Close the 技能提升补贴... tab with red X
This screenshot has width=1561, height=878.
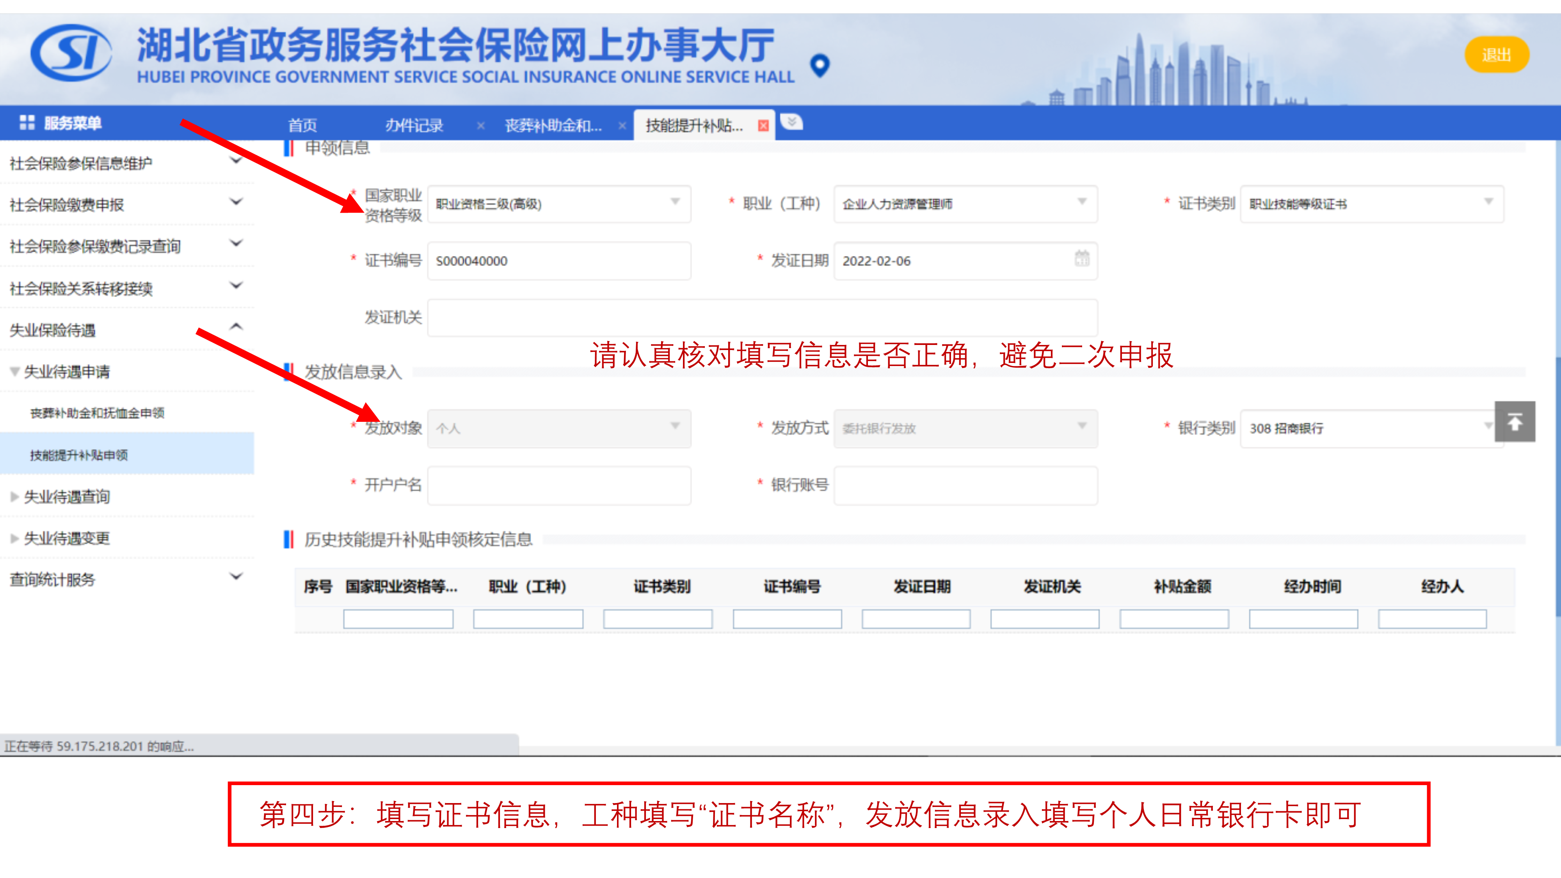(x=764, y=126)
